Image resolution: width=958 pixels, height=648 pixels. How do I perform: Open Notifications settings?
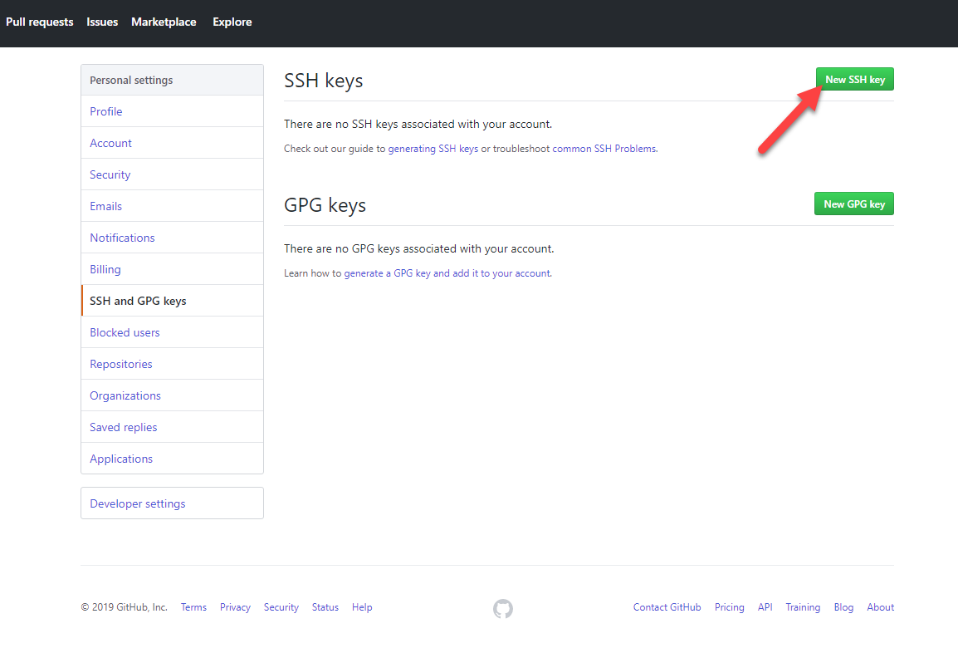[173, 238]
